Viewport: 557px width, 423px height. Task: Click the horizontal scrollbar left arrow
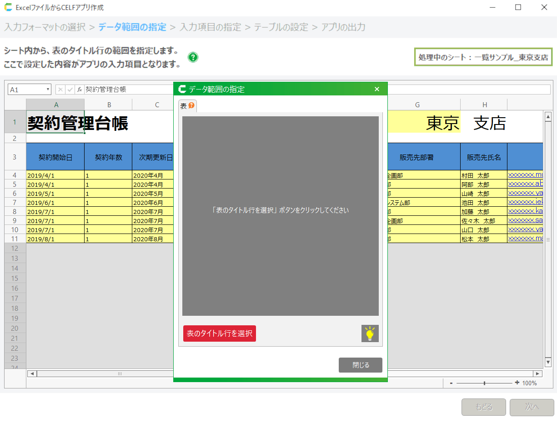click(x=32, y=373)
